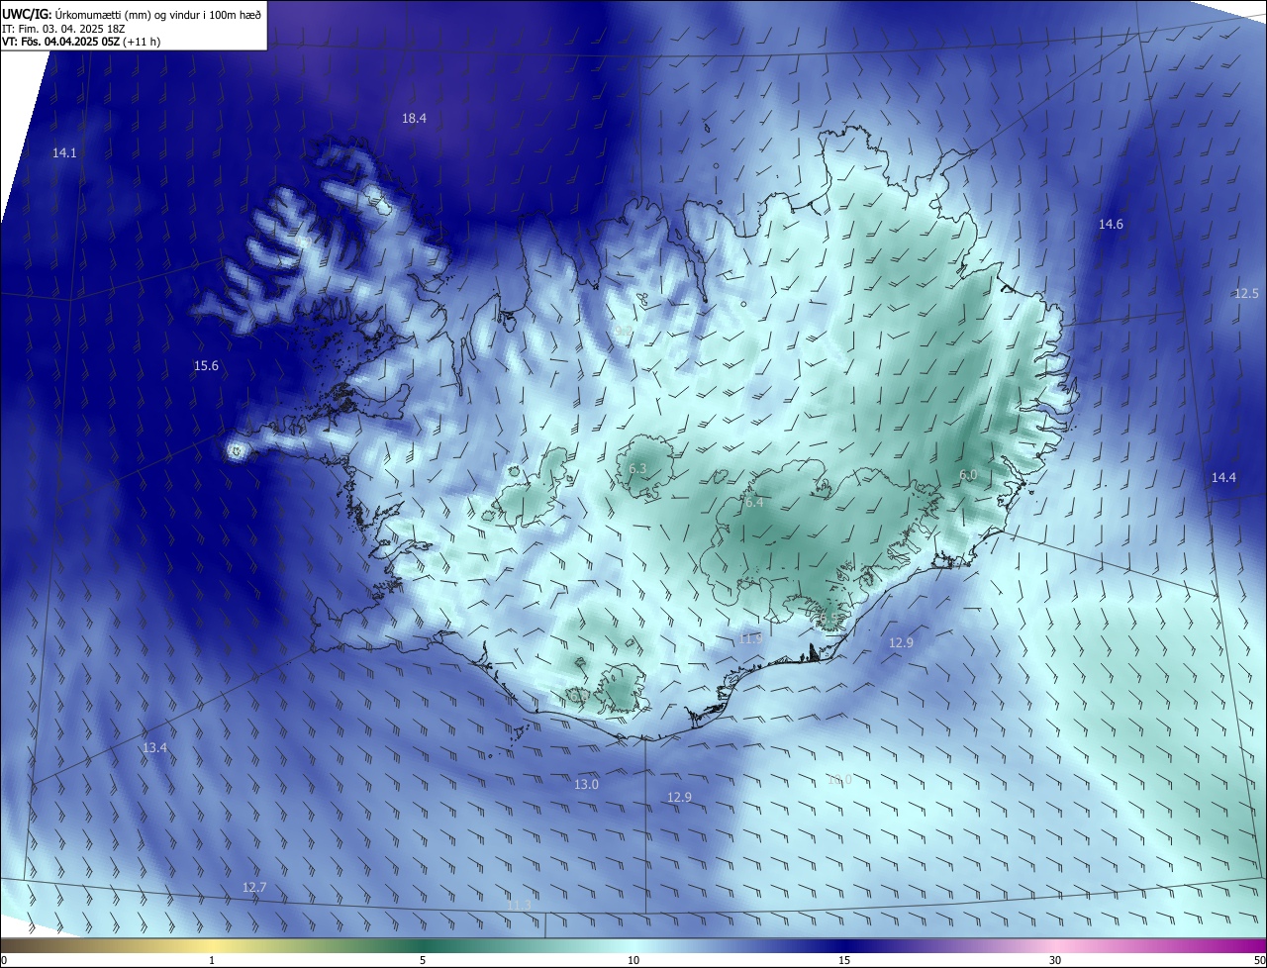Click the pink color scale segment above 30
Screen dimensions: 1267x968
1055,946
